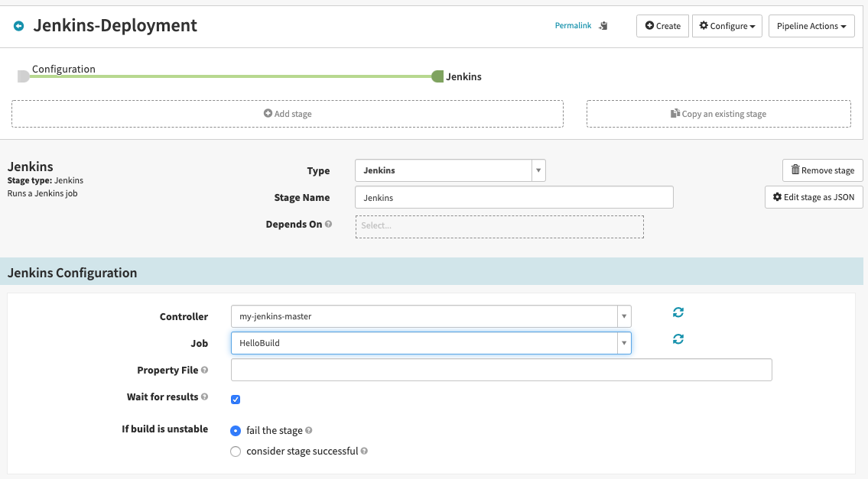Copy permalink using the clipboard icon
This screenshot has width=868, height=479.
[603, 26]
